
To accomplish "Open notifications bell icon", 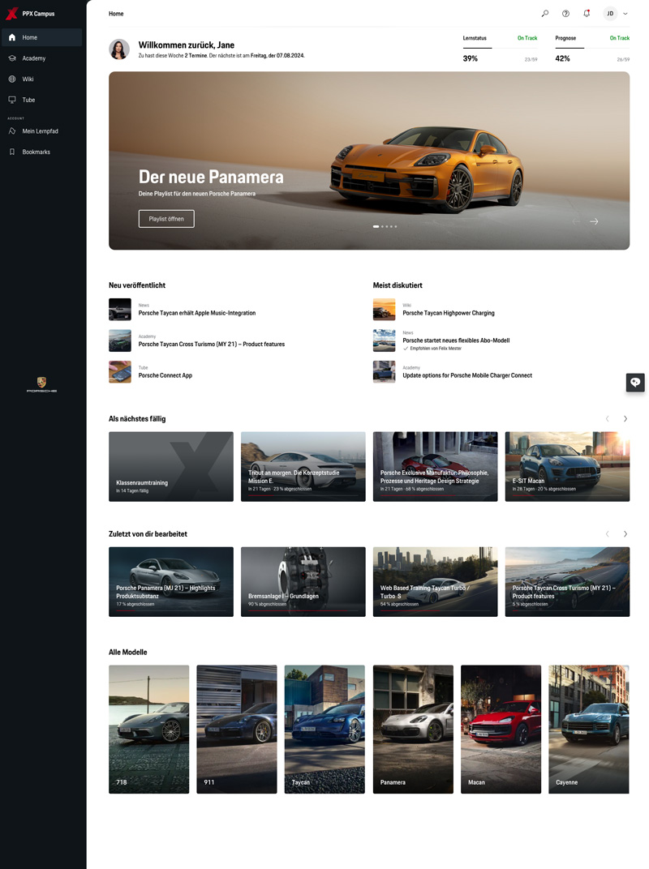I will [x=587, y=14].
